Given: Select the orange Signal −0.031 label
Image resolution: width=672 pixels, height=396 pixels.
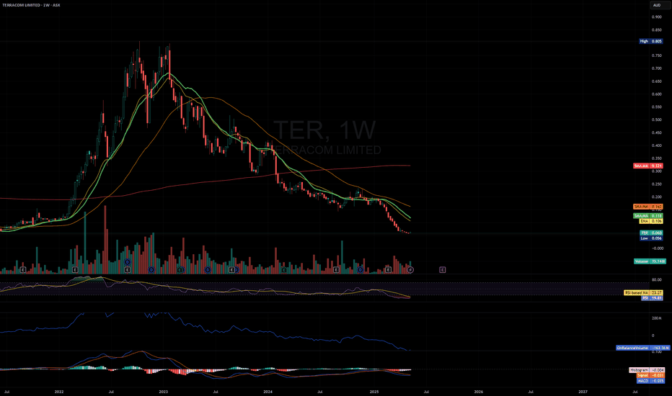Looking at the screenshot, I should [x=650, y=375].
